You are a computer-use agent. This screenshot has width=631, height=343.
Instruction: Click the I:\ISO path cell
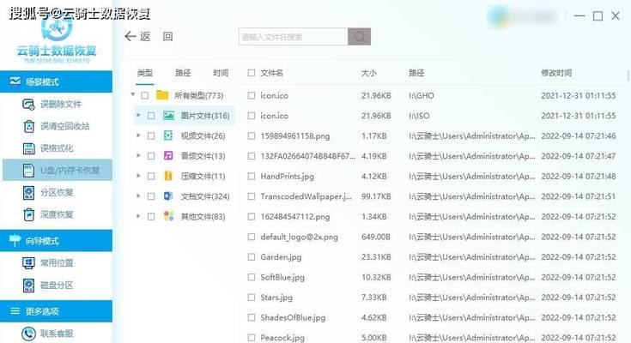click(x=419, y=116)
